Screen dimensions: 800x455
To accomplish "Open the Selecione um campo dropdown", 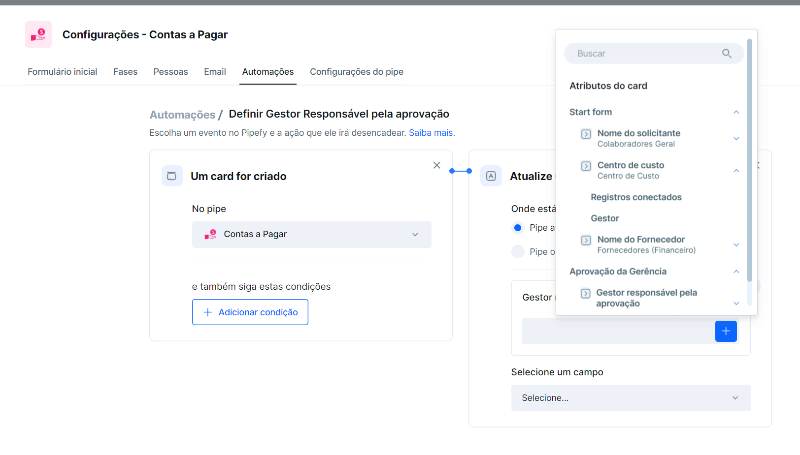I will tap(631, 398).
